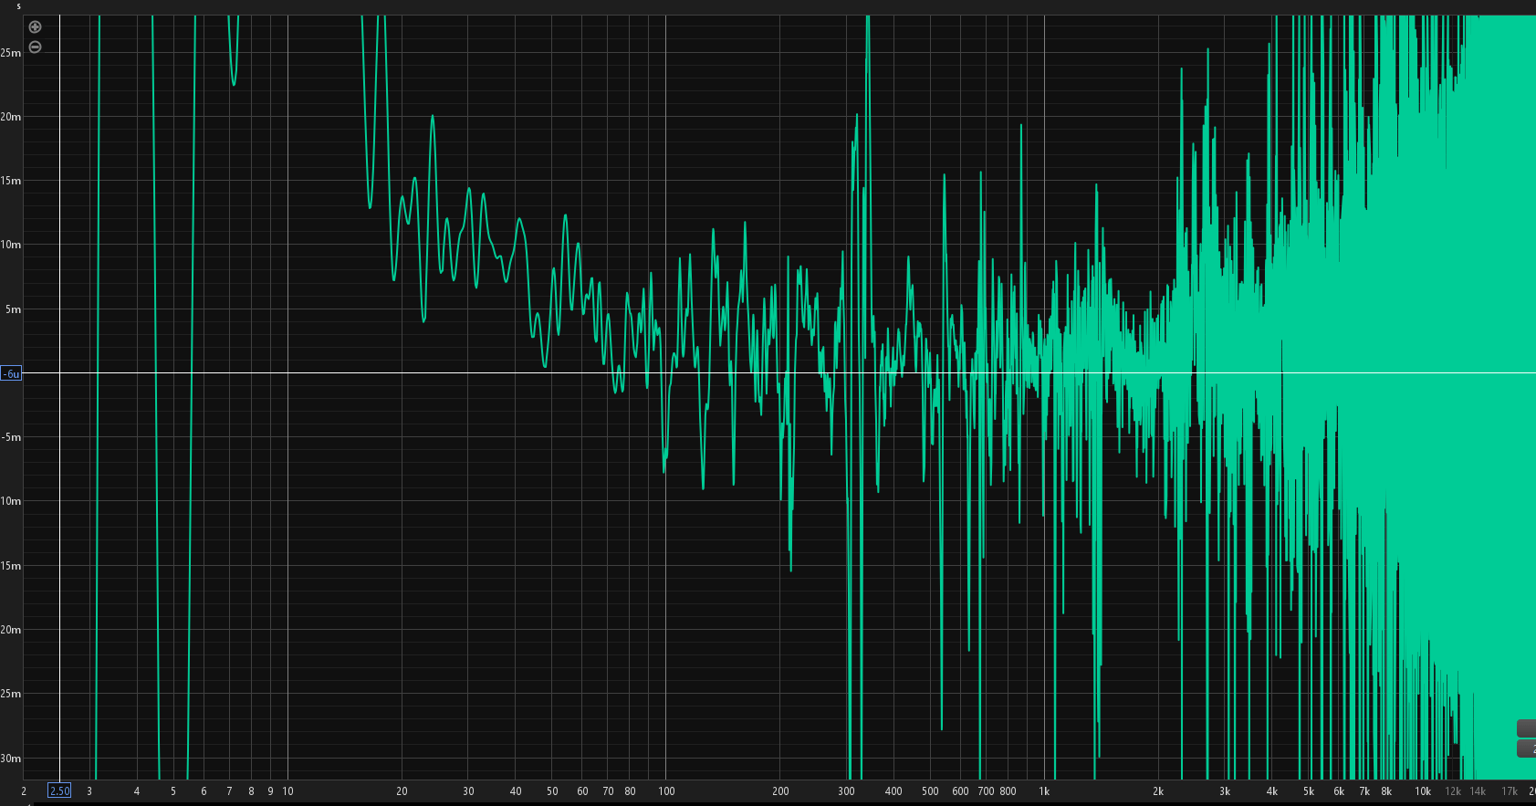Click the 500 label on frequency axis
This screenshot has height=806, width=1536.
(x=930, y=791)
